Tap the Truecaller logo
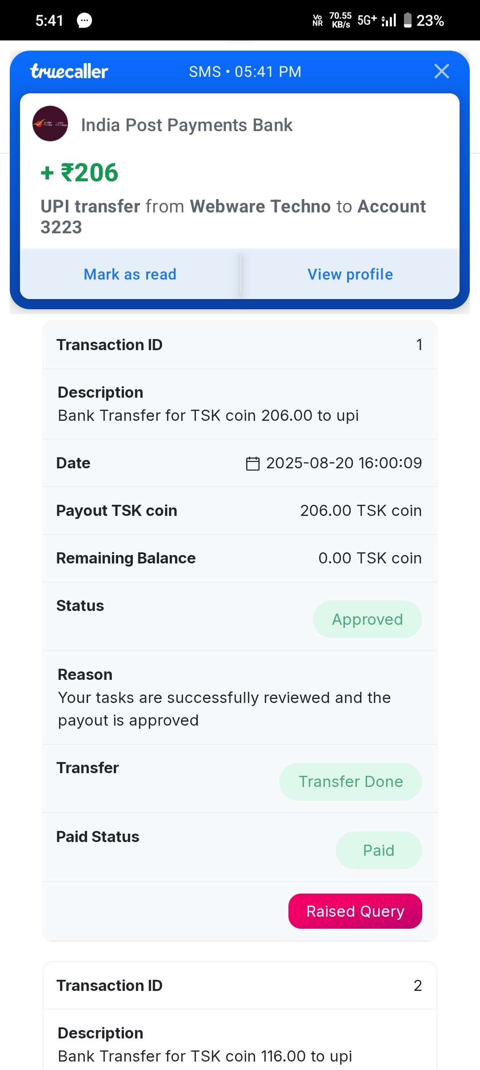The width and height of the screenshot is (480, 1070). [x=69, y=71]
